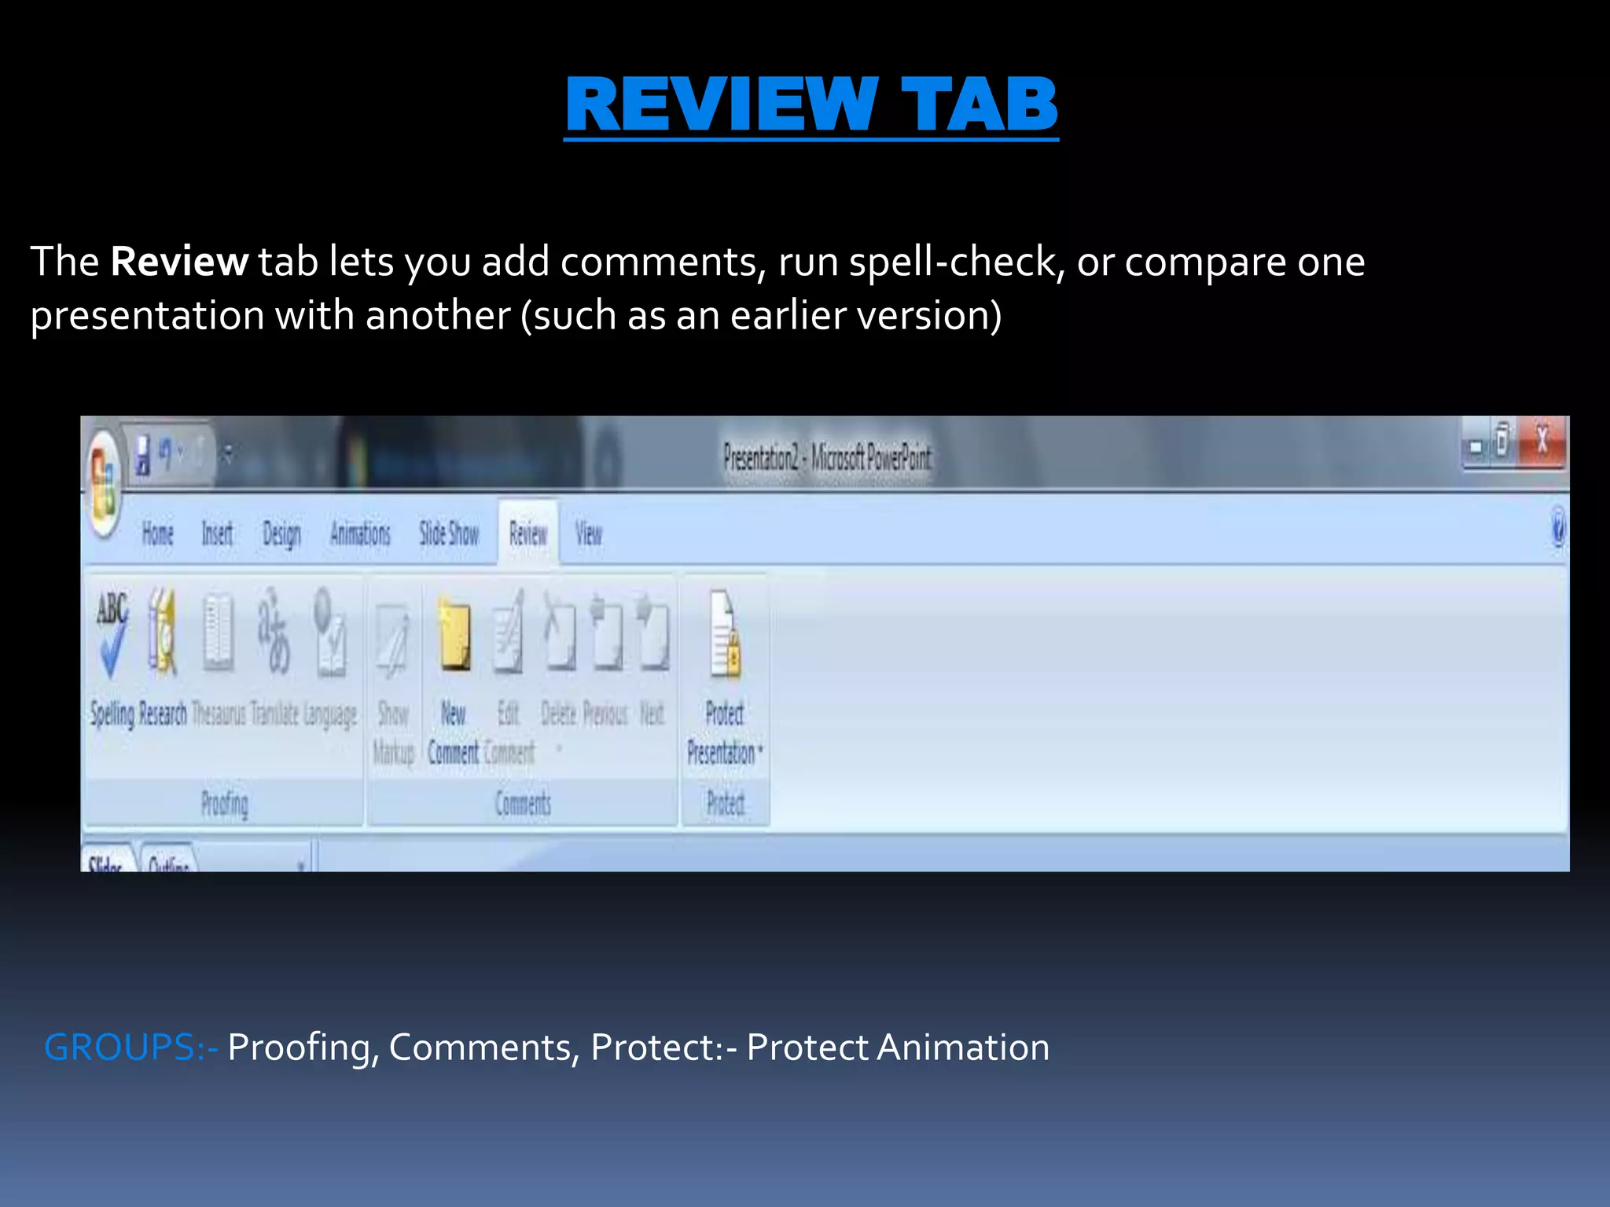Click the Help question mark icon
Viewport: 1610px width, 1207px height.
click(x=1557, y=528)
